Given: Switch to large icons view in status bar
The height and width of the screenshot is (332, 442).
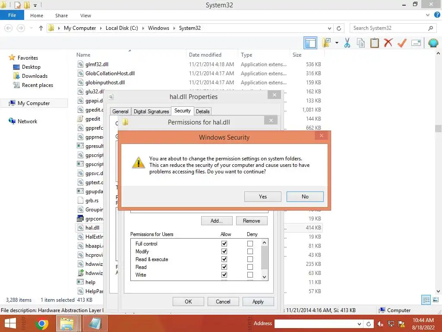Looking at the screenshot, I should (436, 300).
